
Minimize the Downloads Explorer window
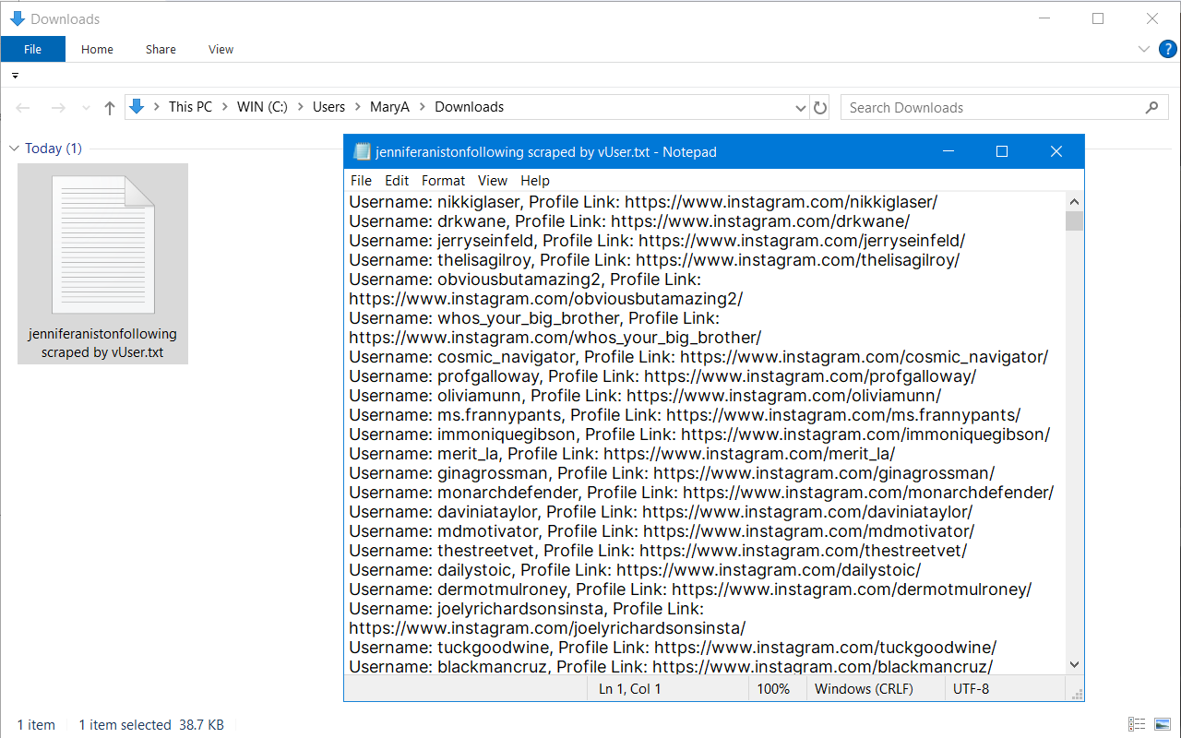pyautogui.click(x=1044, y=18)
